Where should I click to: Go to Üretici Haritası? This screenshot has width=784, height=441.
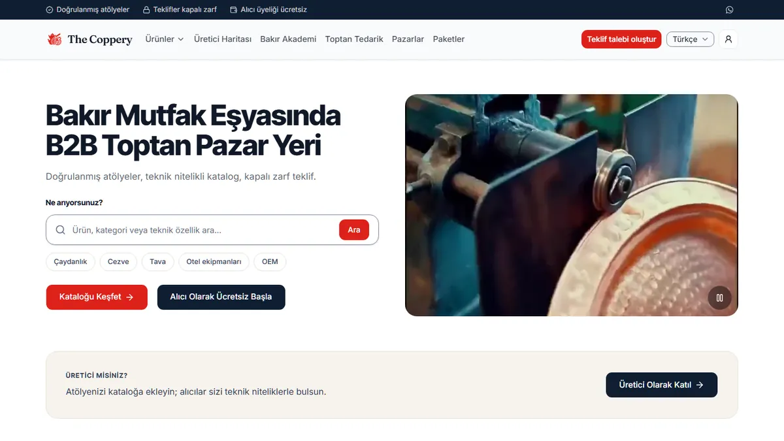pos(223,39)
